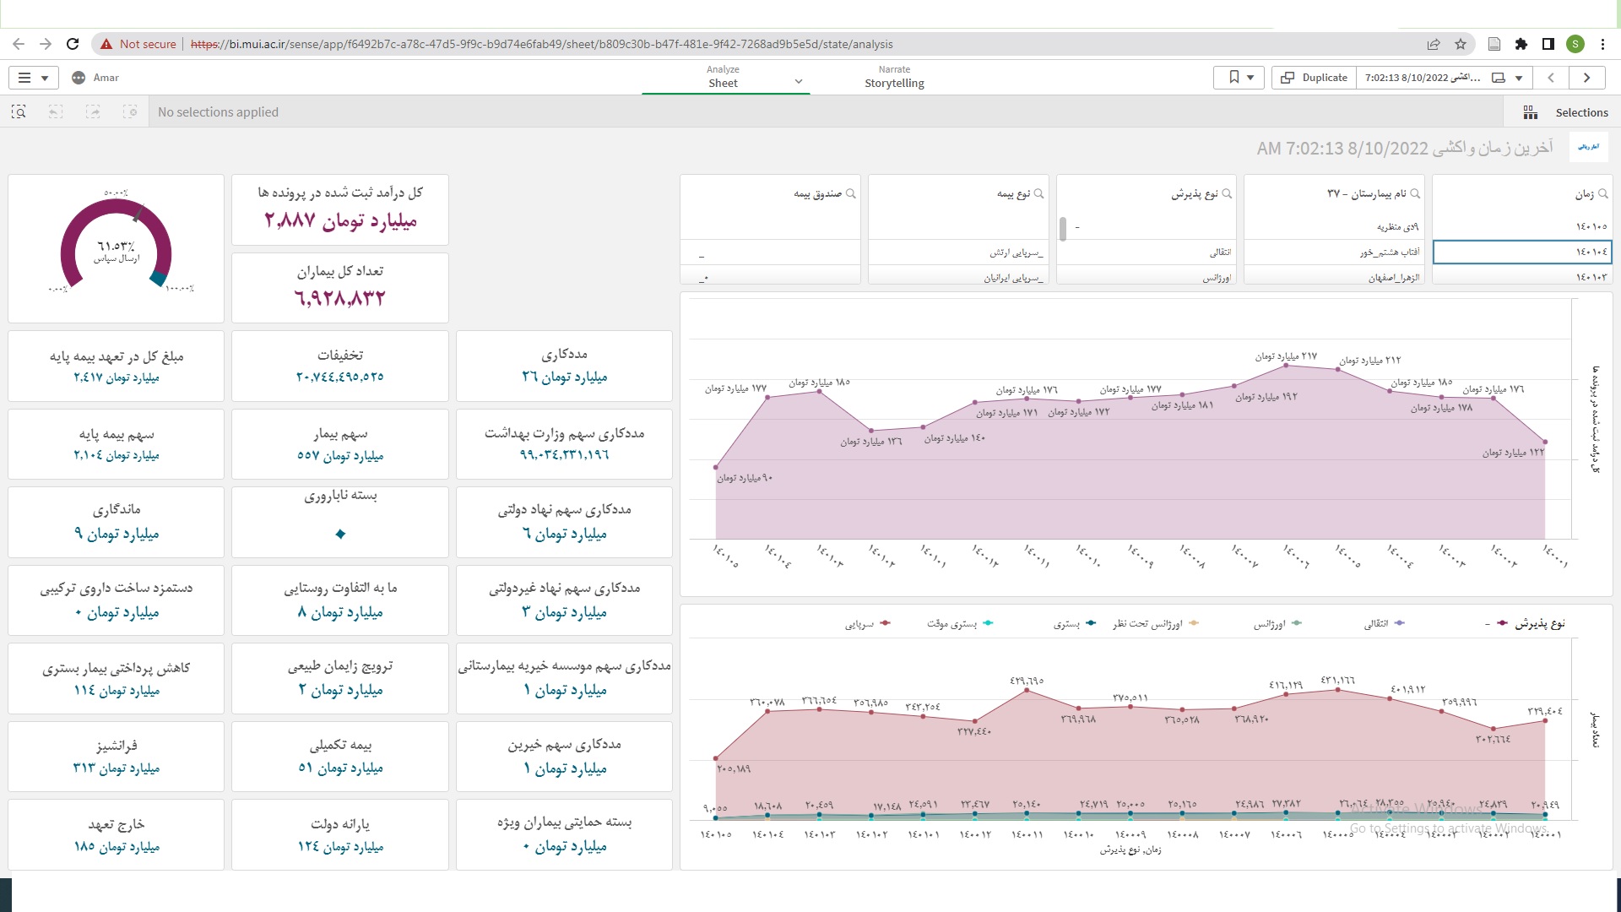Go forward in browser history

click(x=46, y=44)
